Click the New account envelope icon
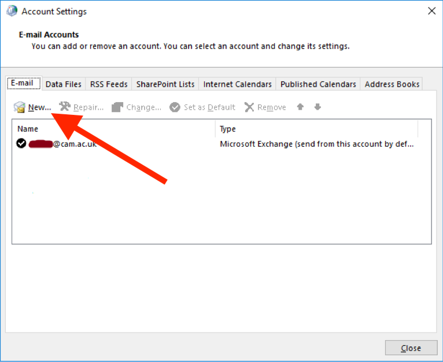This screenshot has width=443, height=362. coord(20,107)
